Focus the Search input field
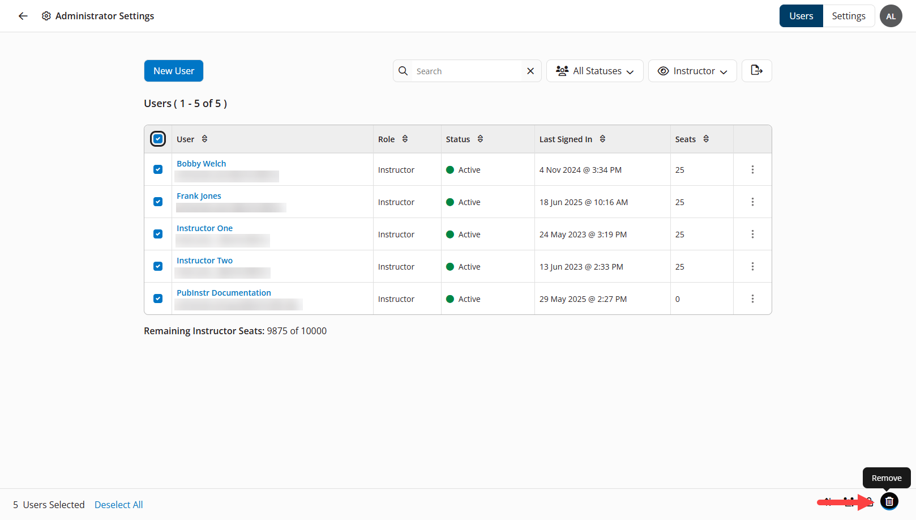 pos(467,71)
